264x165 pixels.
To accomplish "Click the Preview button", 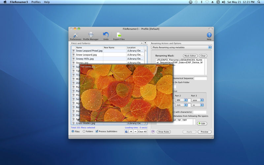I will (x=204, y=132).
